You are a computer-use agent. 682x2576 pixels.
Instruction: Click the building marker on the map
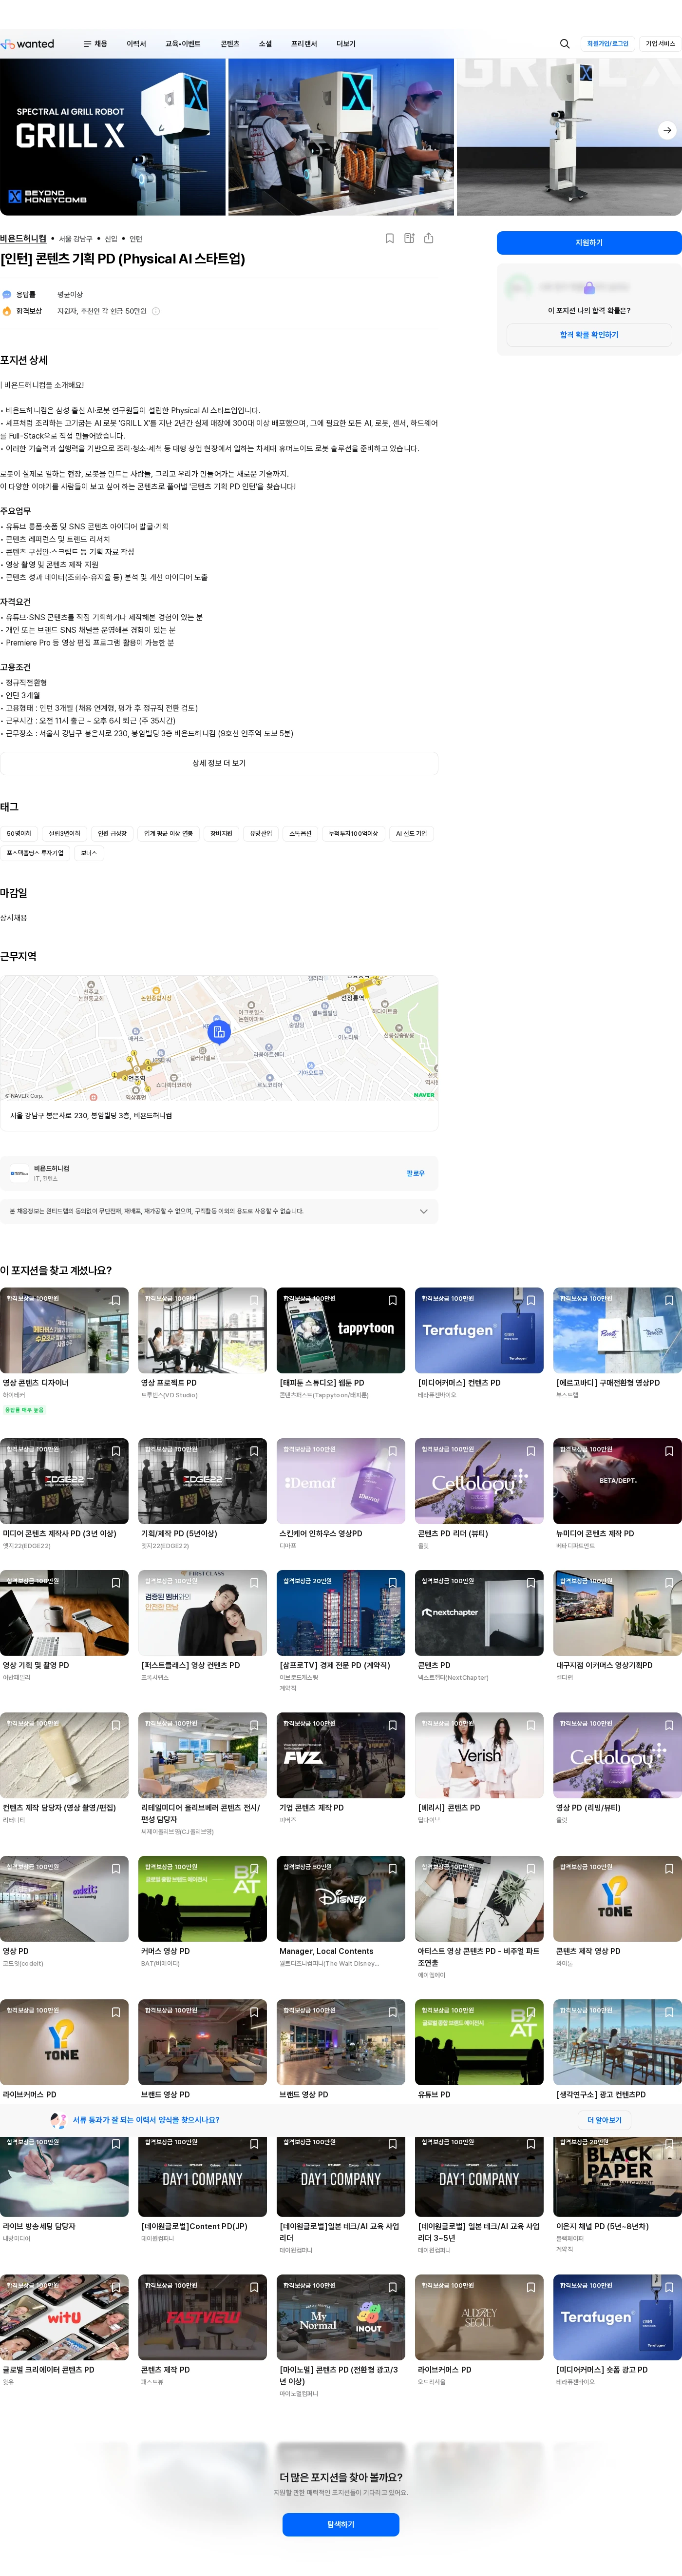click(x=219, y=1031)
